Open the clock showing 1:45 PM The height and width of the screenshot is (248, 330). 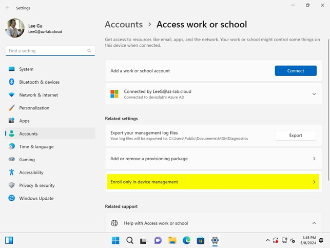click(x=308, y=240)
